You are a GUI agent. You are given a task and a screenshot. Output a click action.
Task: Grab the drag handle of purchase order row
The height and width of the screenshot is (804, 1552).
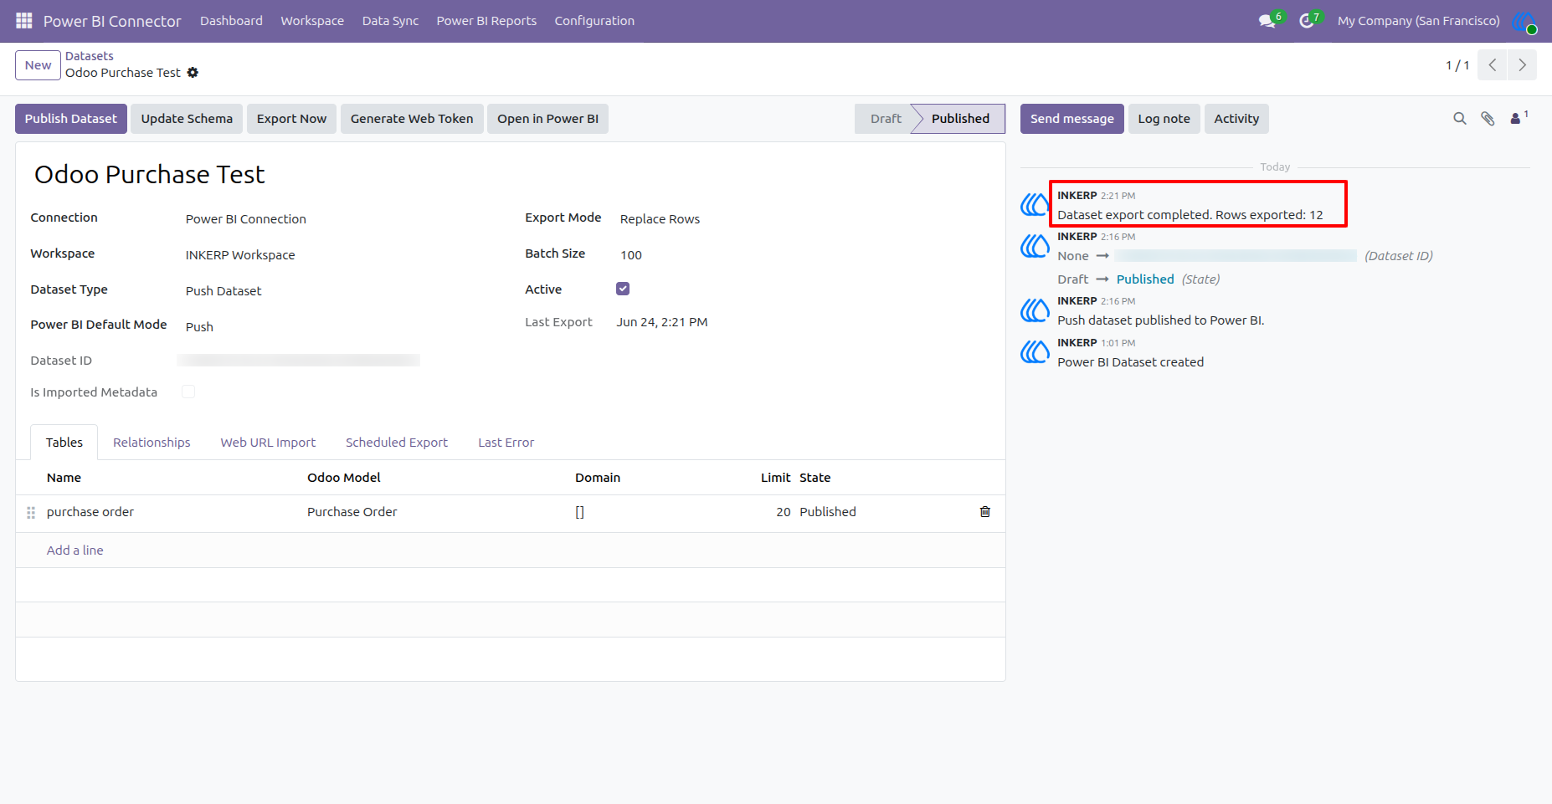[31, 513]
